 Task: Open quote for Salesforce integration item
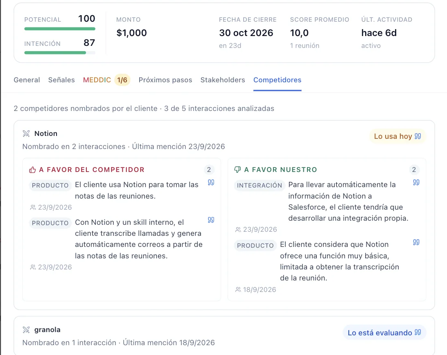point(416,183)
